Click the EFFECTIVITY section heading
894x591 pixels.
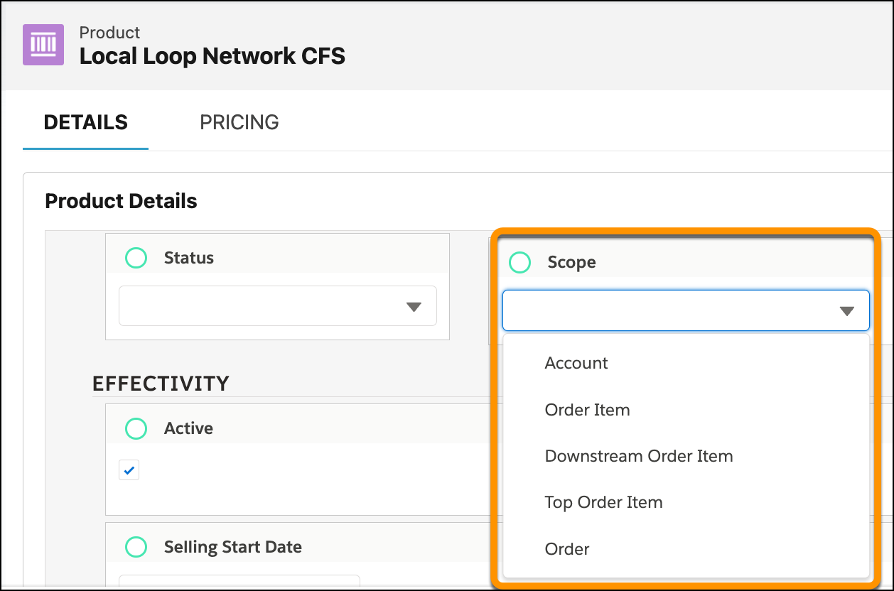[161, 384]
